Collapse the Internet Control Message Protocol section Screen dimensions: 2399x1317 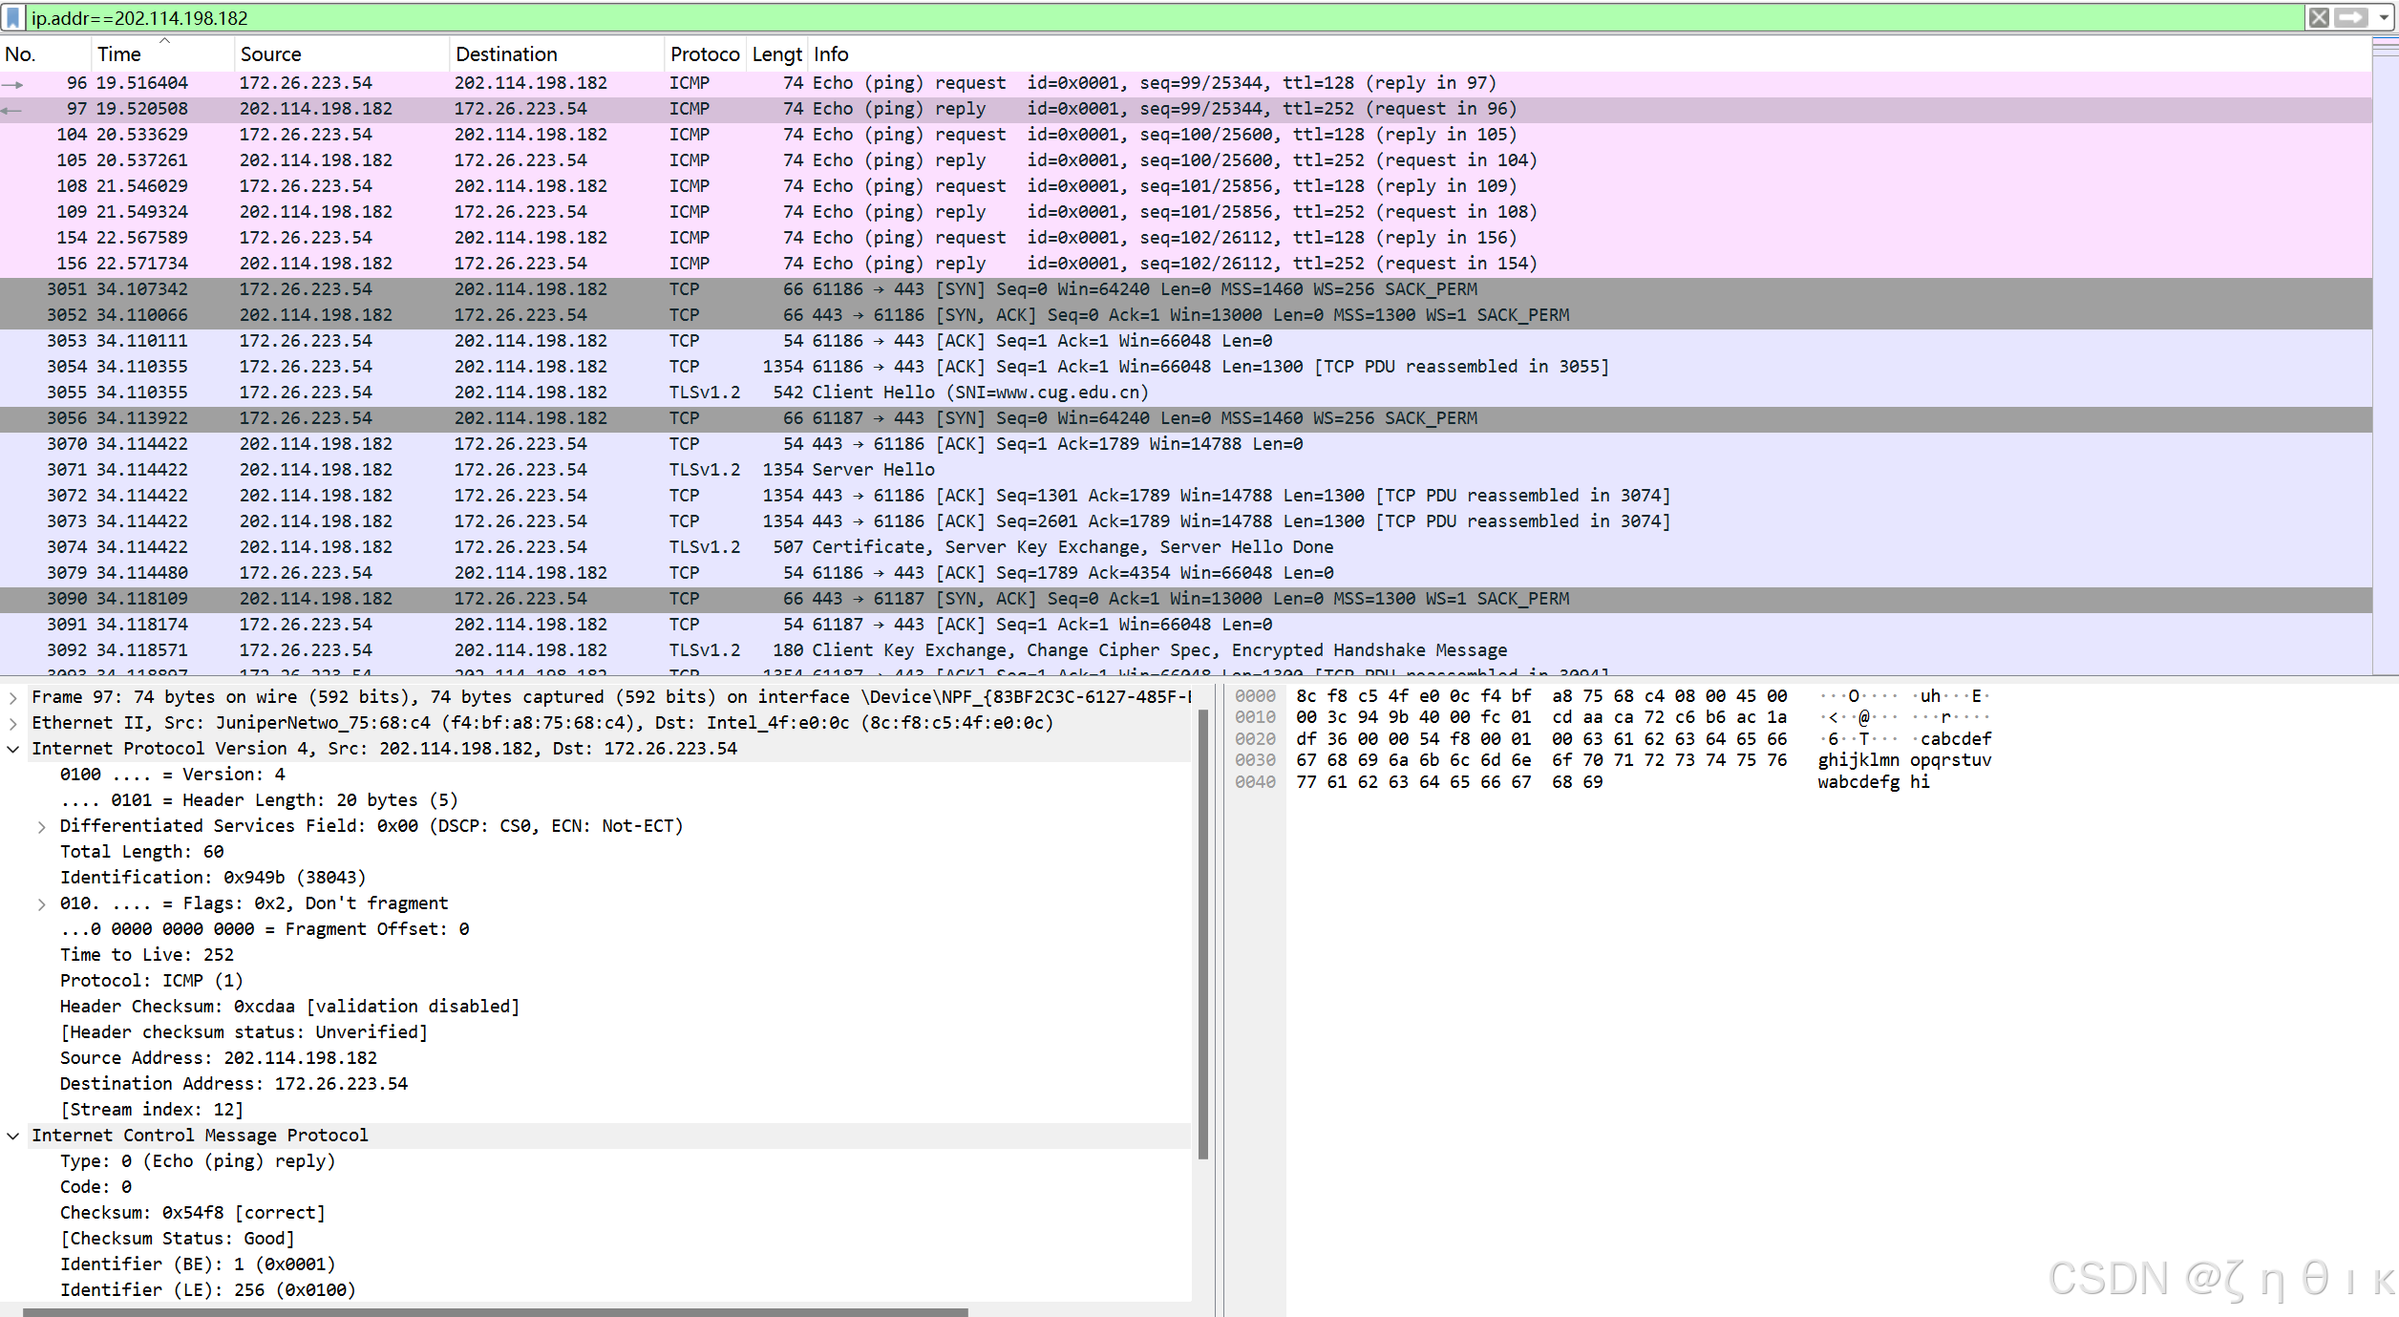click(13, 1136)
